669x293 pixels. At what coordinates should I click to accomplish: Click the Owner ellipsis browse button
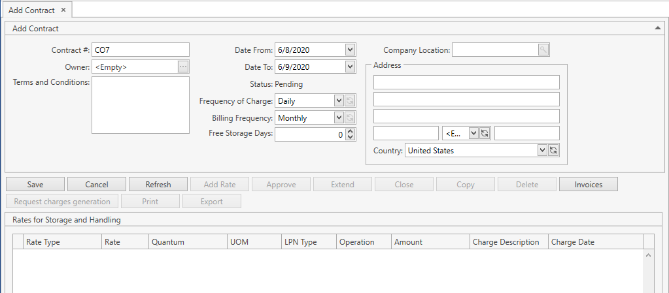click(x=183, y=67)
